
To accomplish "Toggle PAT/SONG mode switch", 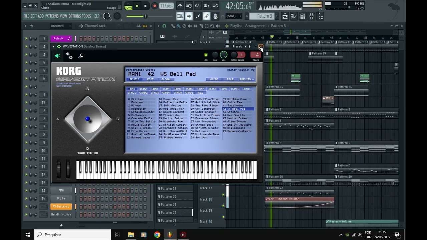I will click(x=128, y=6).
